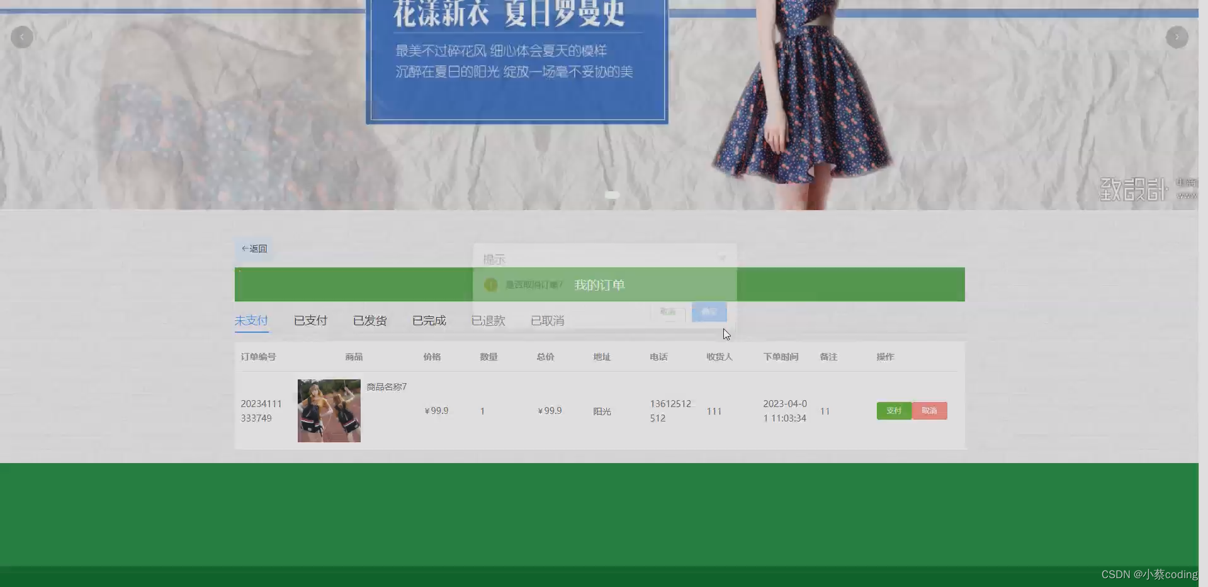Select the carousel indicator dot
The height and width of the screenshot is (587, 1208).
tap(612, 195)
